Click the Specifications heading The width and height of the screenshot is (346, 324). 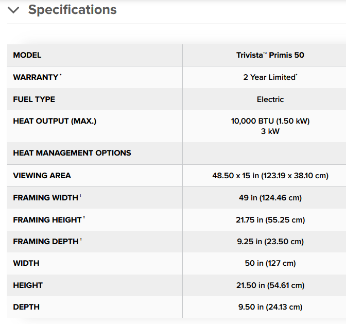click(73, 10)
